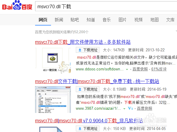Click 下载地址 button for the 147KB result
177x132 pixels.
pos(88,50)
